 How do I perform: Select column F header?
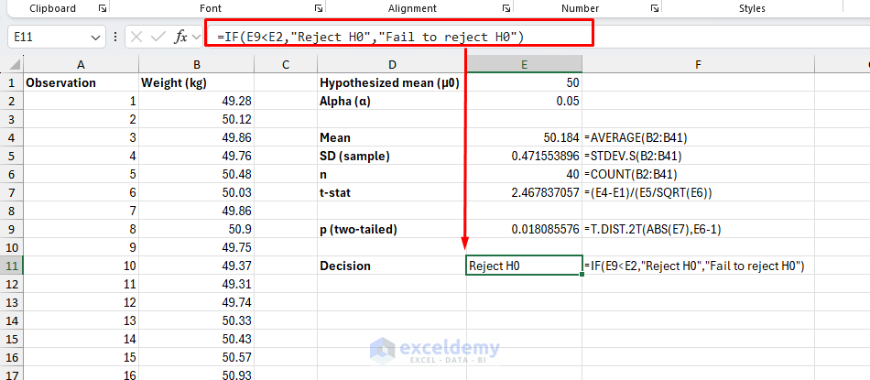[698, 64]
